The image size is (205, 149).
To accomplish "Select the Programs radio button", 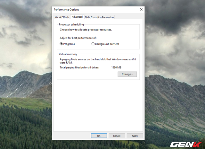I will [x=61, y=44].
